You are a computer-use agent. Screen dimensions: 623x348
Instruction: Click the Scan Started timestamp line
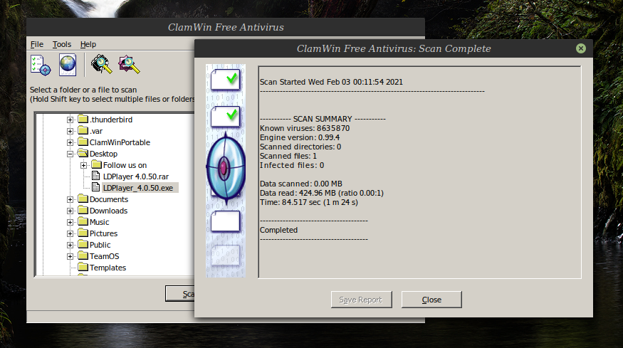(x=331, y=82)
